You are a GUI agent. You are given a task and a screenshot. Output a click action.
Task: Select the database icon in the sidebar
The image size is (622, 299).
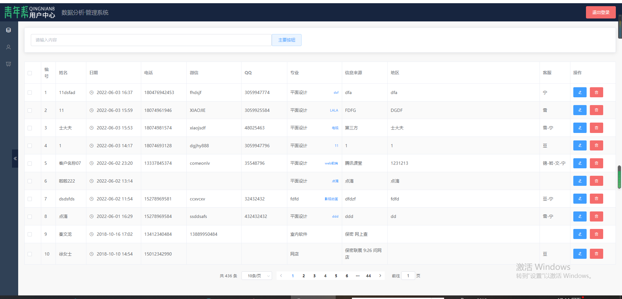[8, 30]
